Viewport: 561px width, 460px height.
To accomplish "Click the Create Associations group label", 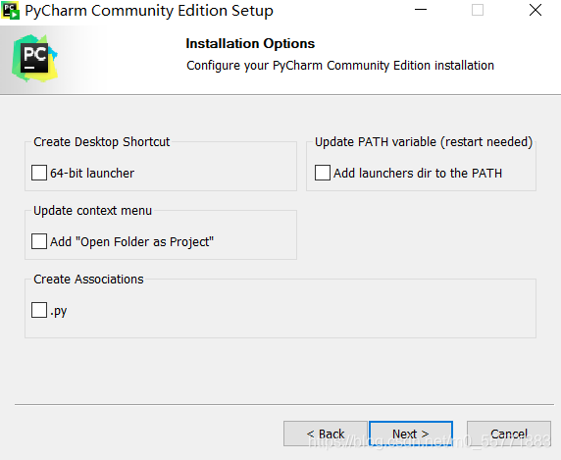I will coord(88,280).
